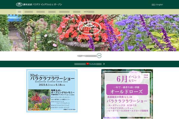179x119 pixels.
Task: Click the red YouTube play icon
Action: click(x=87, y=64)
